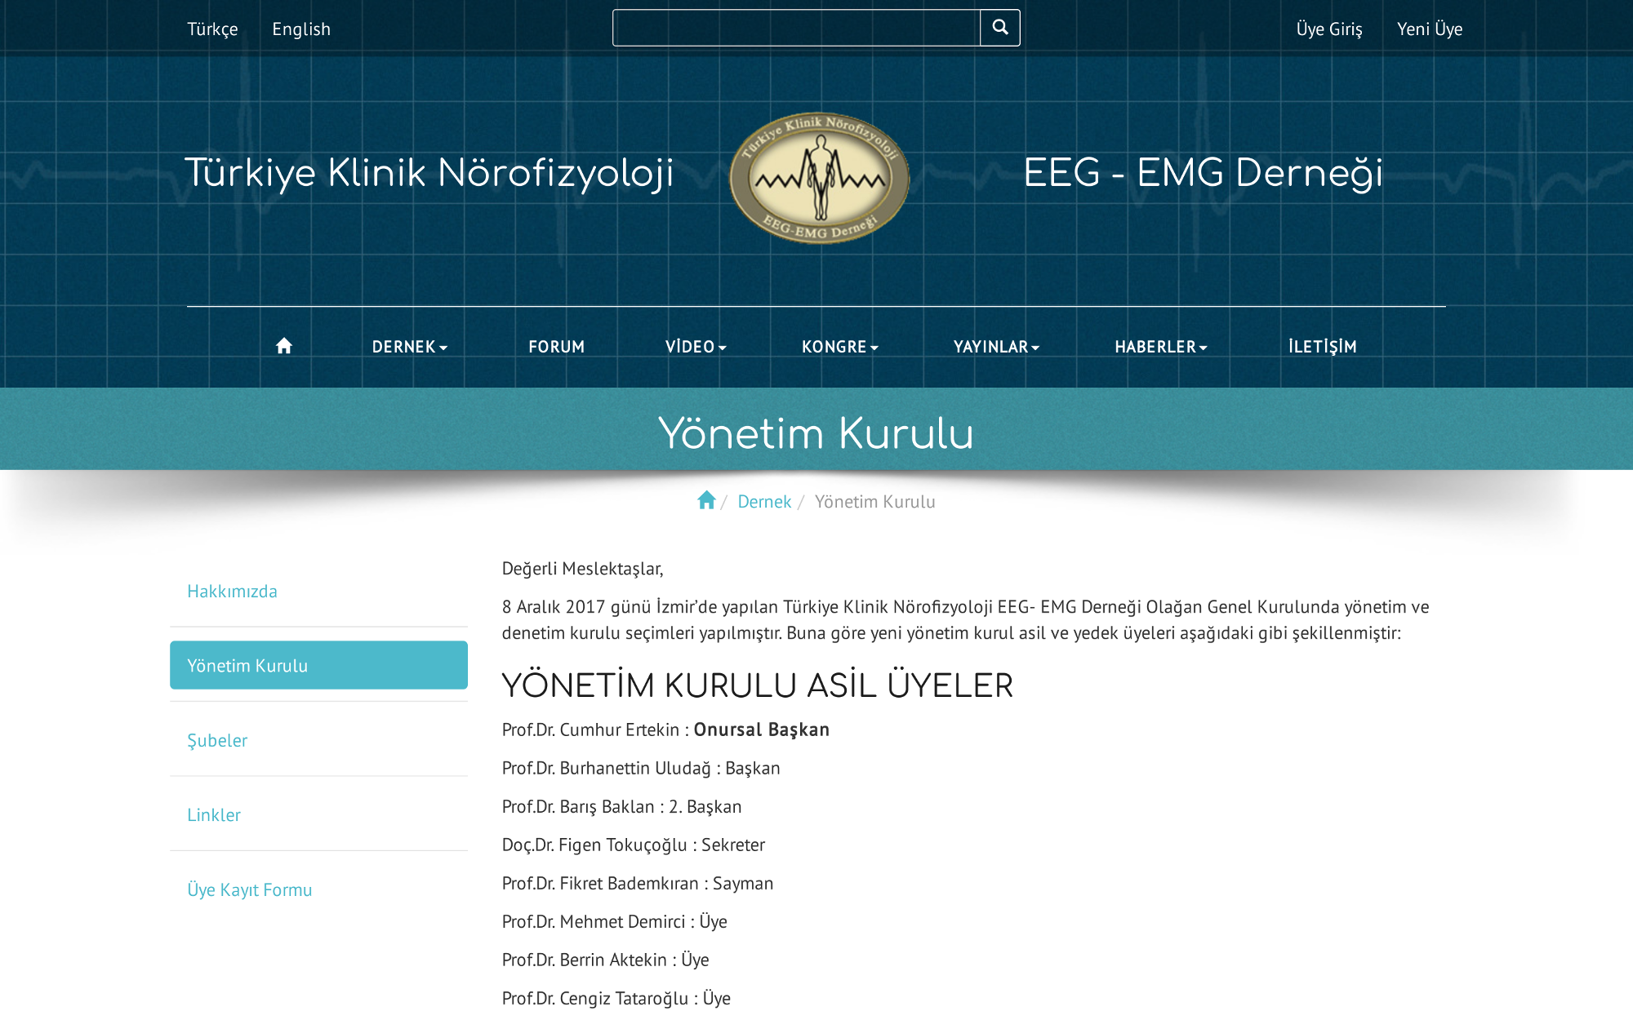Open the Yeni Üye registration link

1430,29
